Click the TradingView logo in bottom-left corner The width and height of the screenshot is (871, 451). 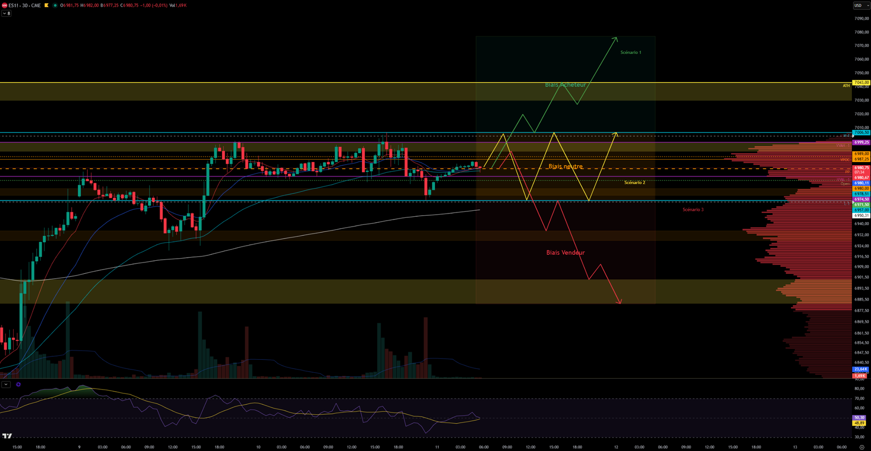[7, 436]
